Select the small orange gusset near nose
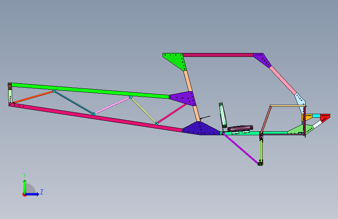Screen dimensions: 338x219 308,117
